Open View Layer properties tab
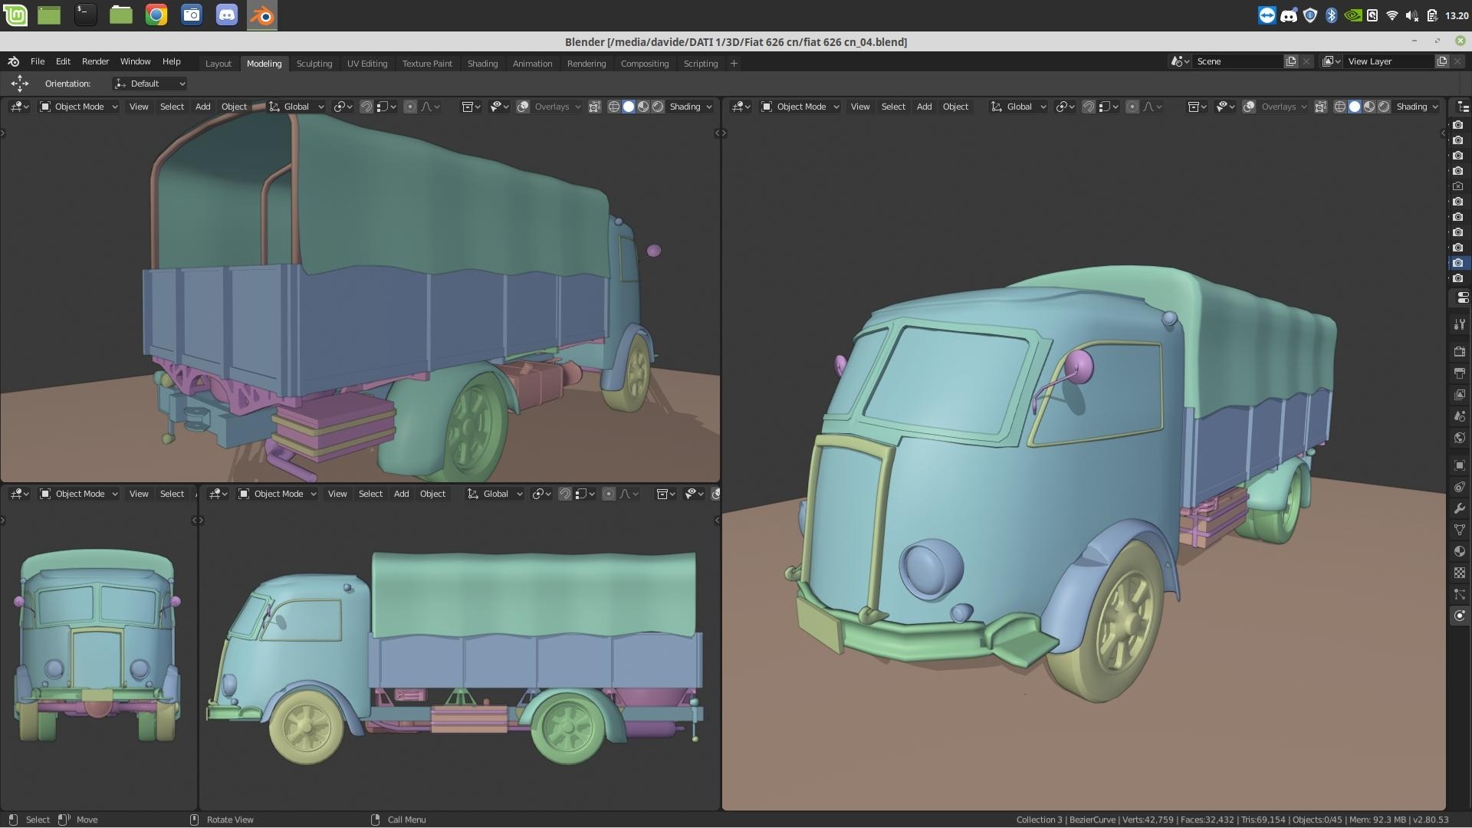The height and width of the screenshot is (828, 1472). (1459, 395)
